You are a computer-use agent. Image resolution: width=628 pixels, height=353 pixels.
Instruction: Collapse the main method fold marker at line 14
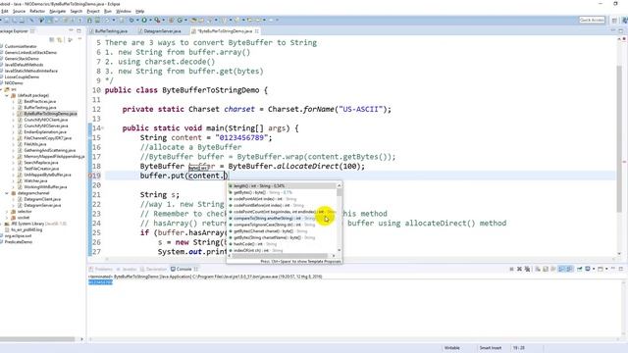(x=102, y=128)
